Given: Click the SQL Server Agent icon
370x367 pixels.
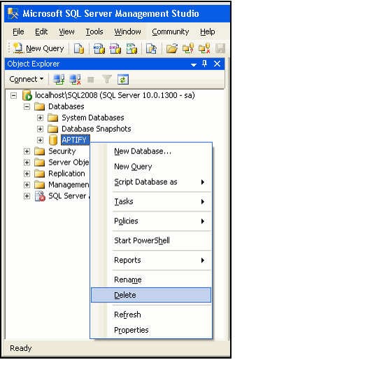Looking at the screenshot, I should (40, 196).
